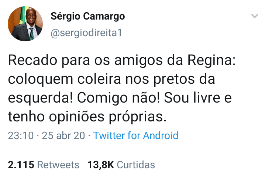Click the Retweets label
The height and width of the screenshot is (176, 265).
click(58, 165)
